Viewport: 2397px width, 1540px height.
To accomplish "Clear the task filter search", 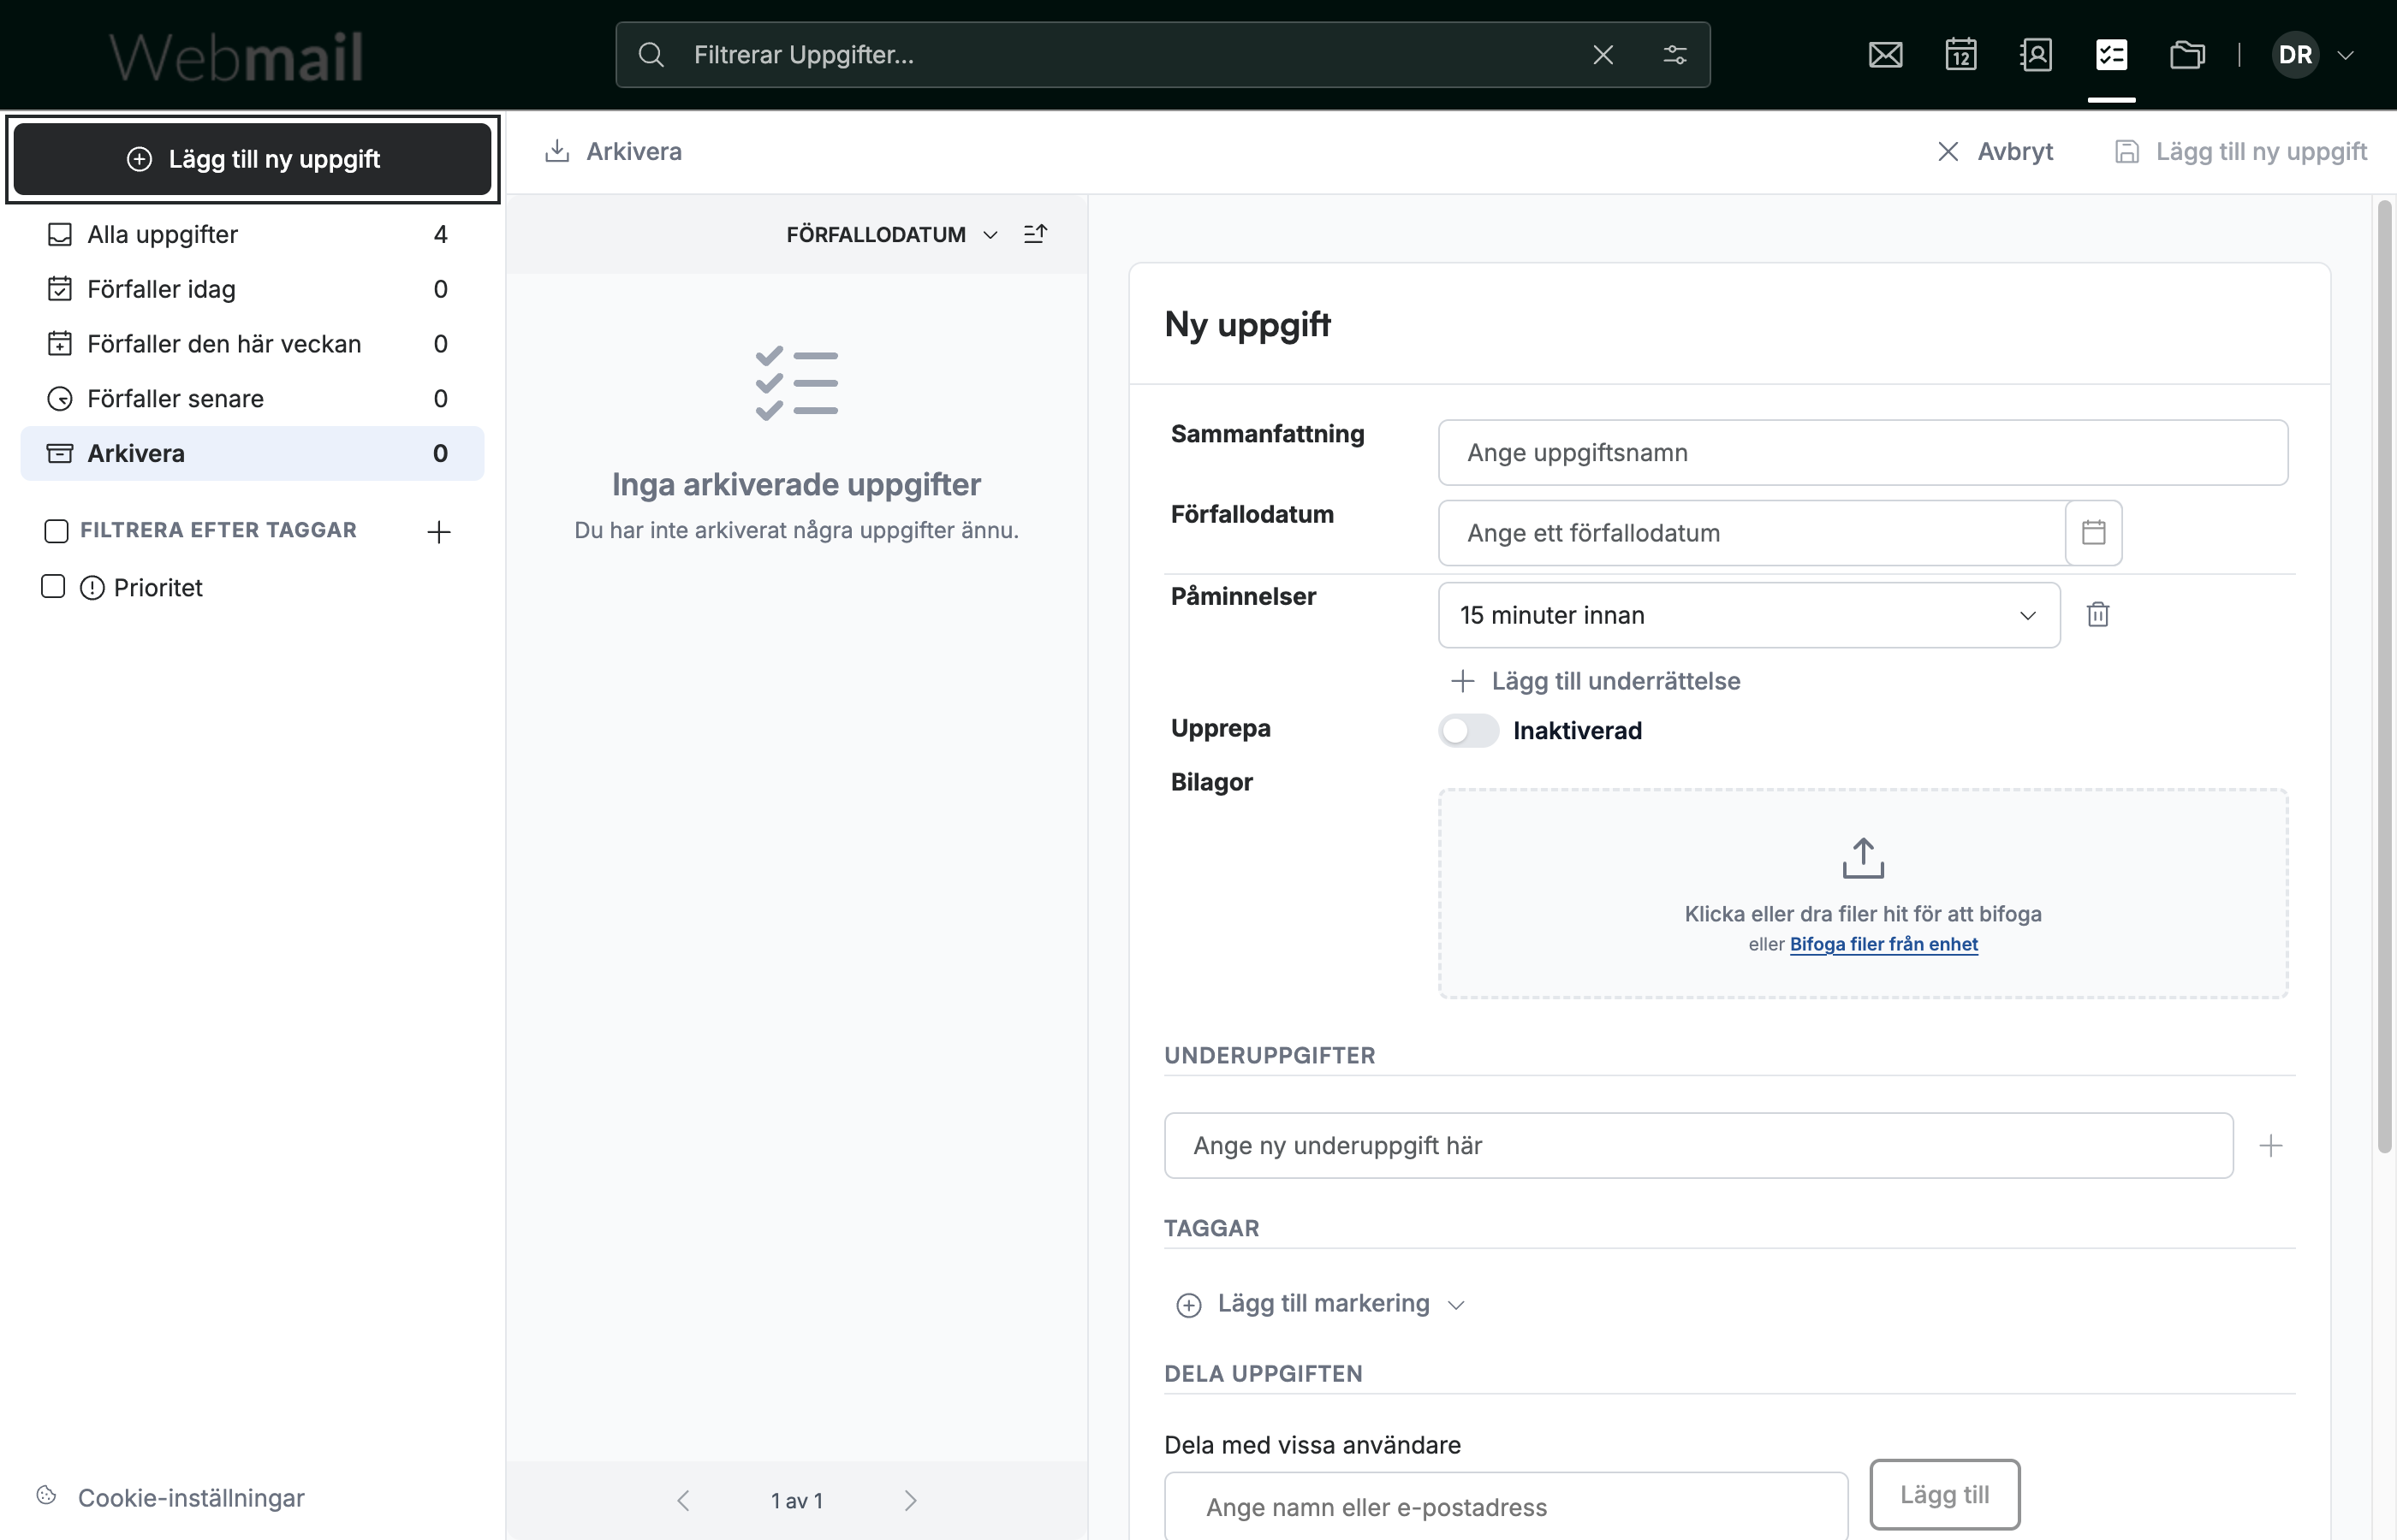I will 1603,55.
